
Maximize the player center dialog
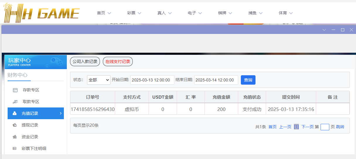[343, 30]
